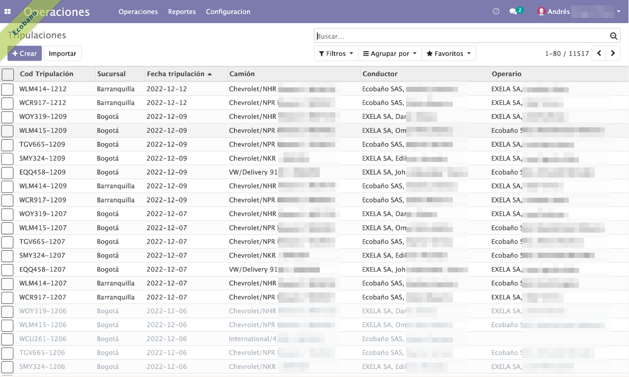Viewport: 629px width, 377px height.
Task: Open the activities clock icon
Action: click(x=496, y=11)
